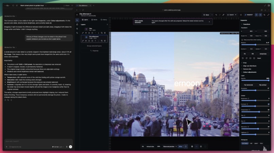Image resolution: width=274 pixels, height=153 pixels.
Task: Toggle the right inspector panel button
Action: tap(260, 15)
